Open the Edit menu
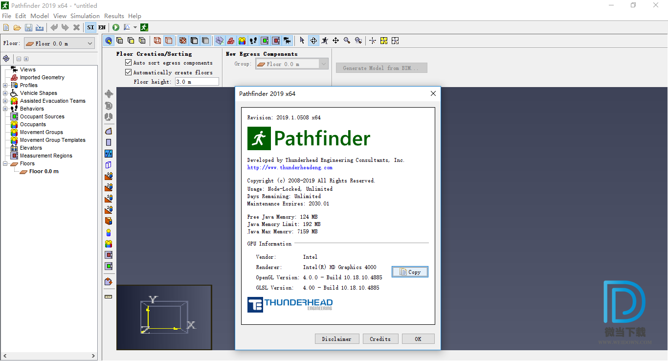This screenshot has width=668, height=361. [x=21, y=16]
